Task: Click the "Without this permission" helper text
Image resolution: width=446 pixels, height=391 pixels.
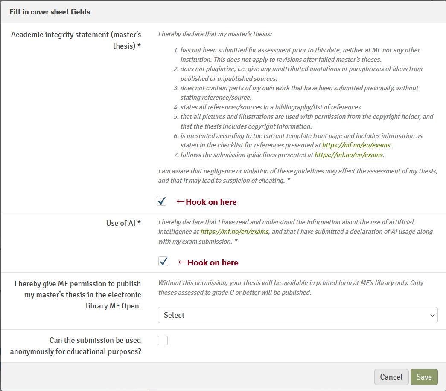Action: click(x=291, y=287)
